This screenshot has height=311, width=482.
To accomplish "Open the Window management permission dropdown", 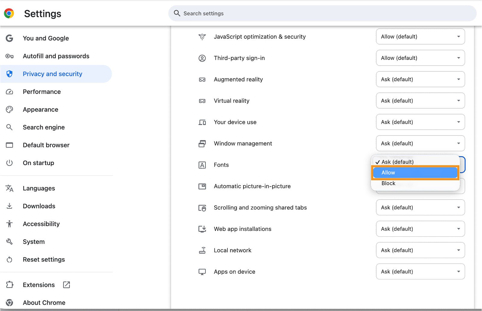I will [420, 143].
